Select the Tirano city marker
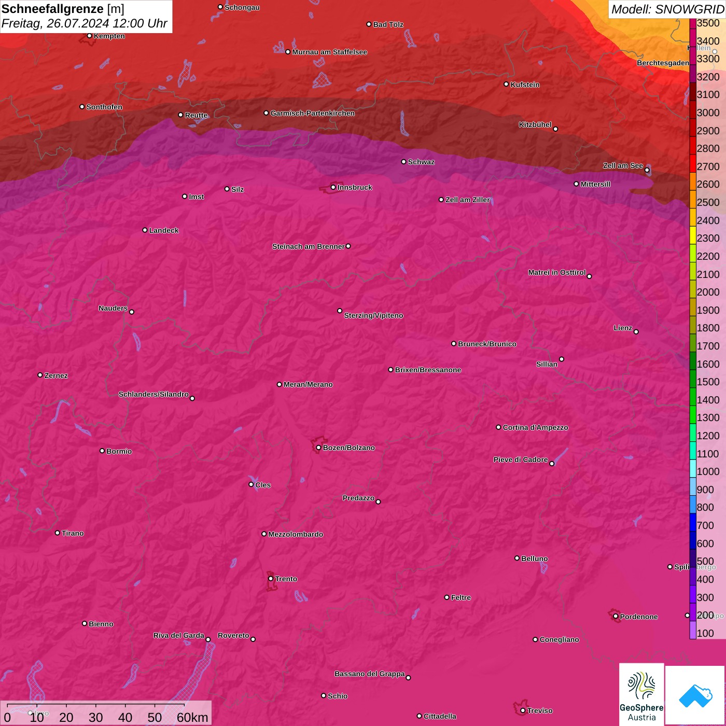This screenshot has width=726, height=726. (x=58, y=533)
